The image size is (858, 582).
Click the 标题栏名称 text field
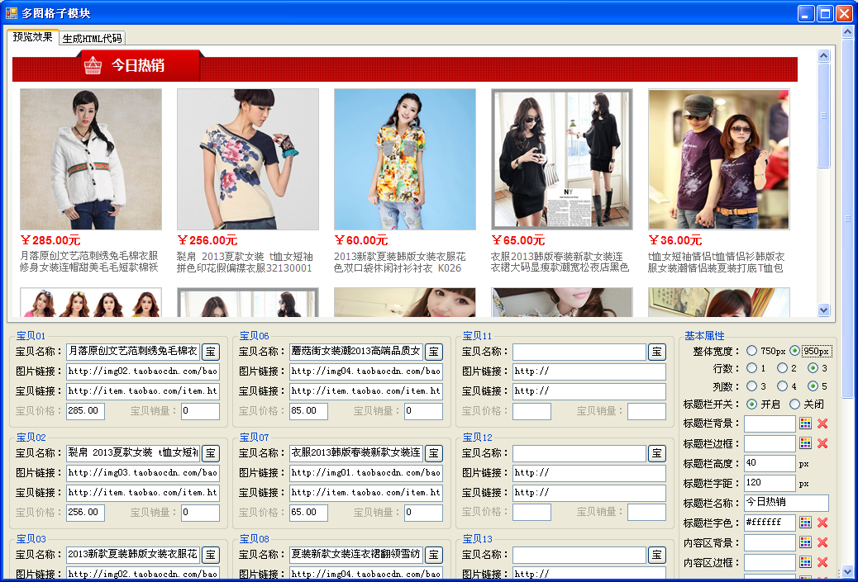pos(785,503)
